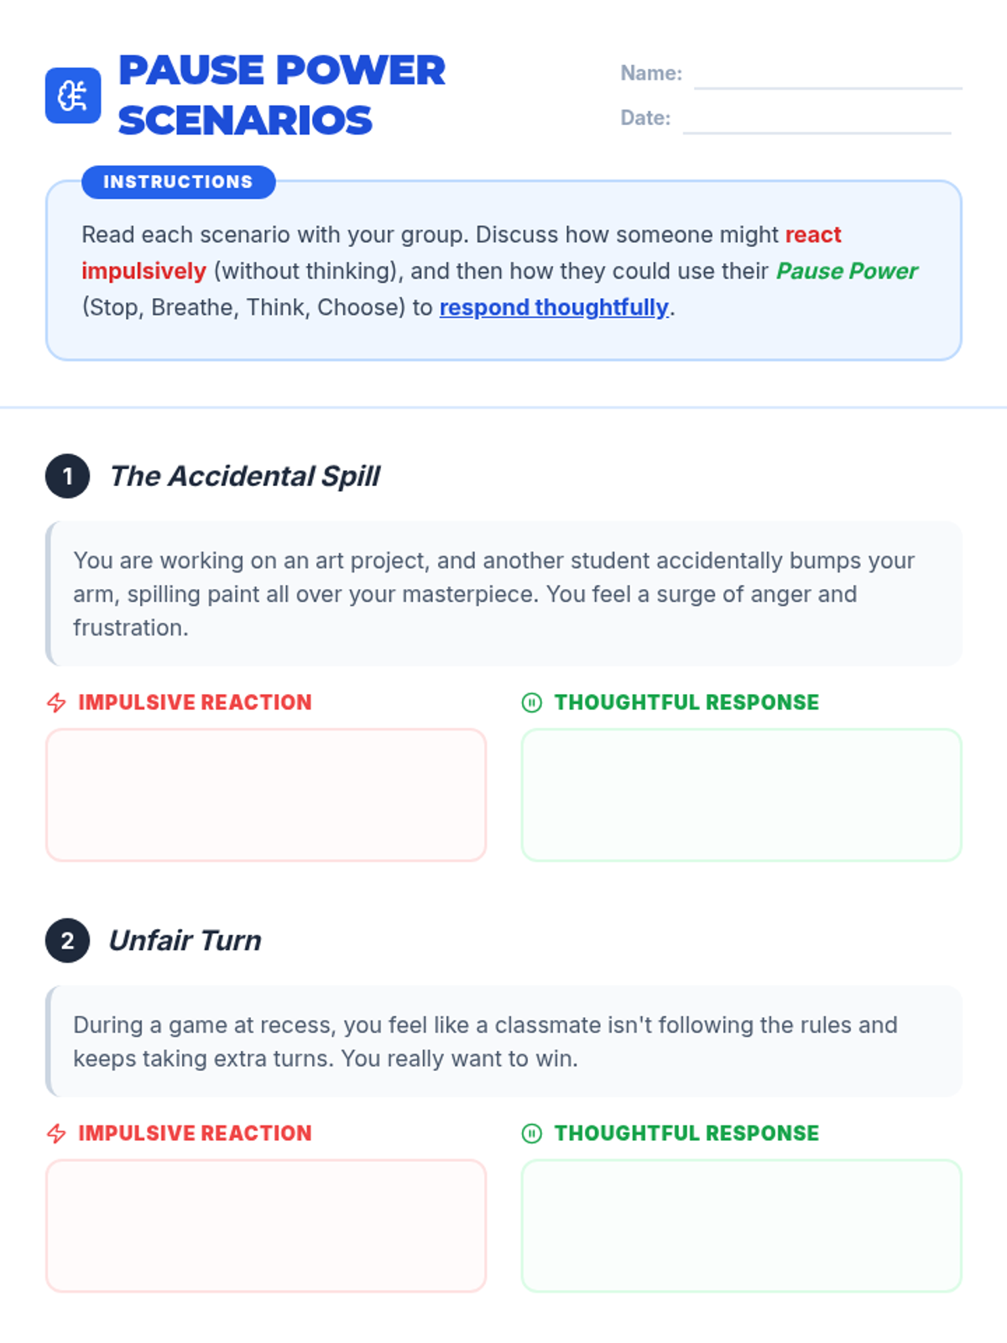This screenshot has height=1343, width=1007.
Task: Click the number 2 circle badge
Action: click(68, 940)
